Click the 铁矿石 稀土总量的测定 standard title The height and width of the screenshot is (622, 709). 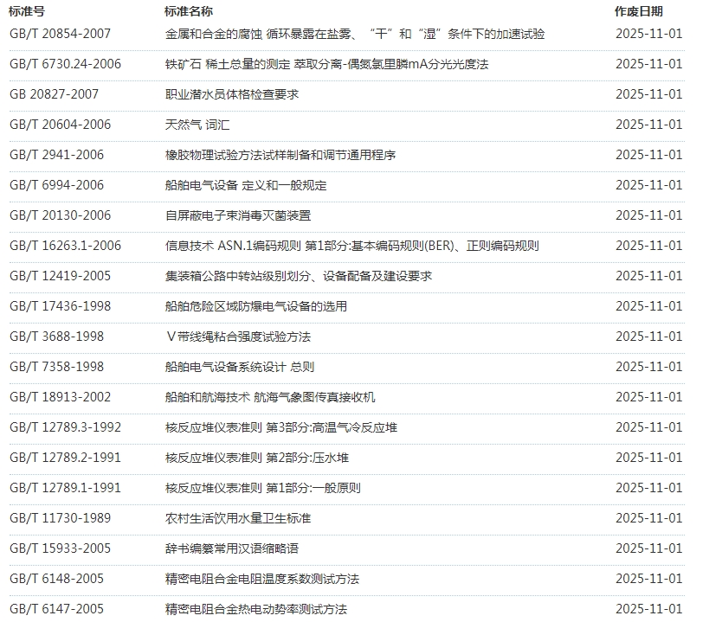tap(326, 64)
